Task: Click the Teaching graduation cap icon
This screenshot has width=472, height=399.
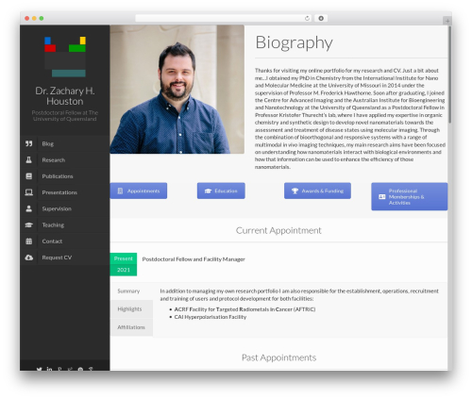Action: click(x=28, y=225)
